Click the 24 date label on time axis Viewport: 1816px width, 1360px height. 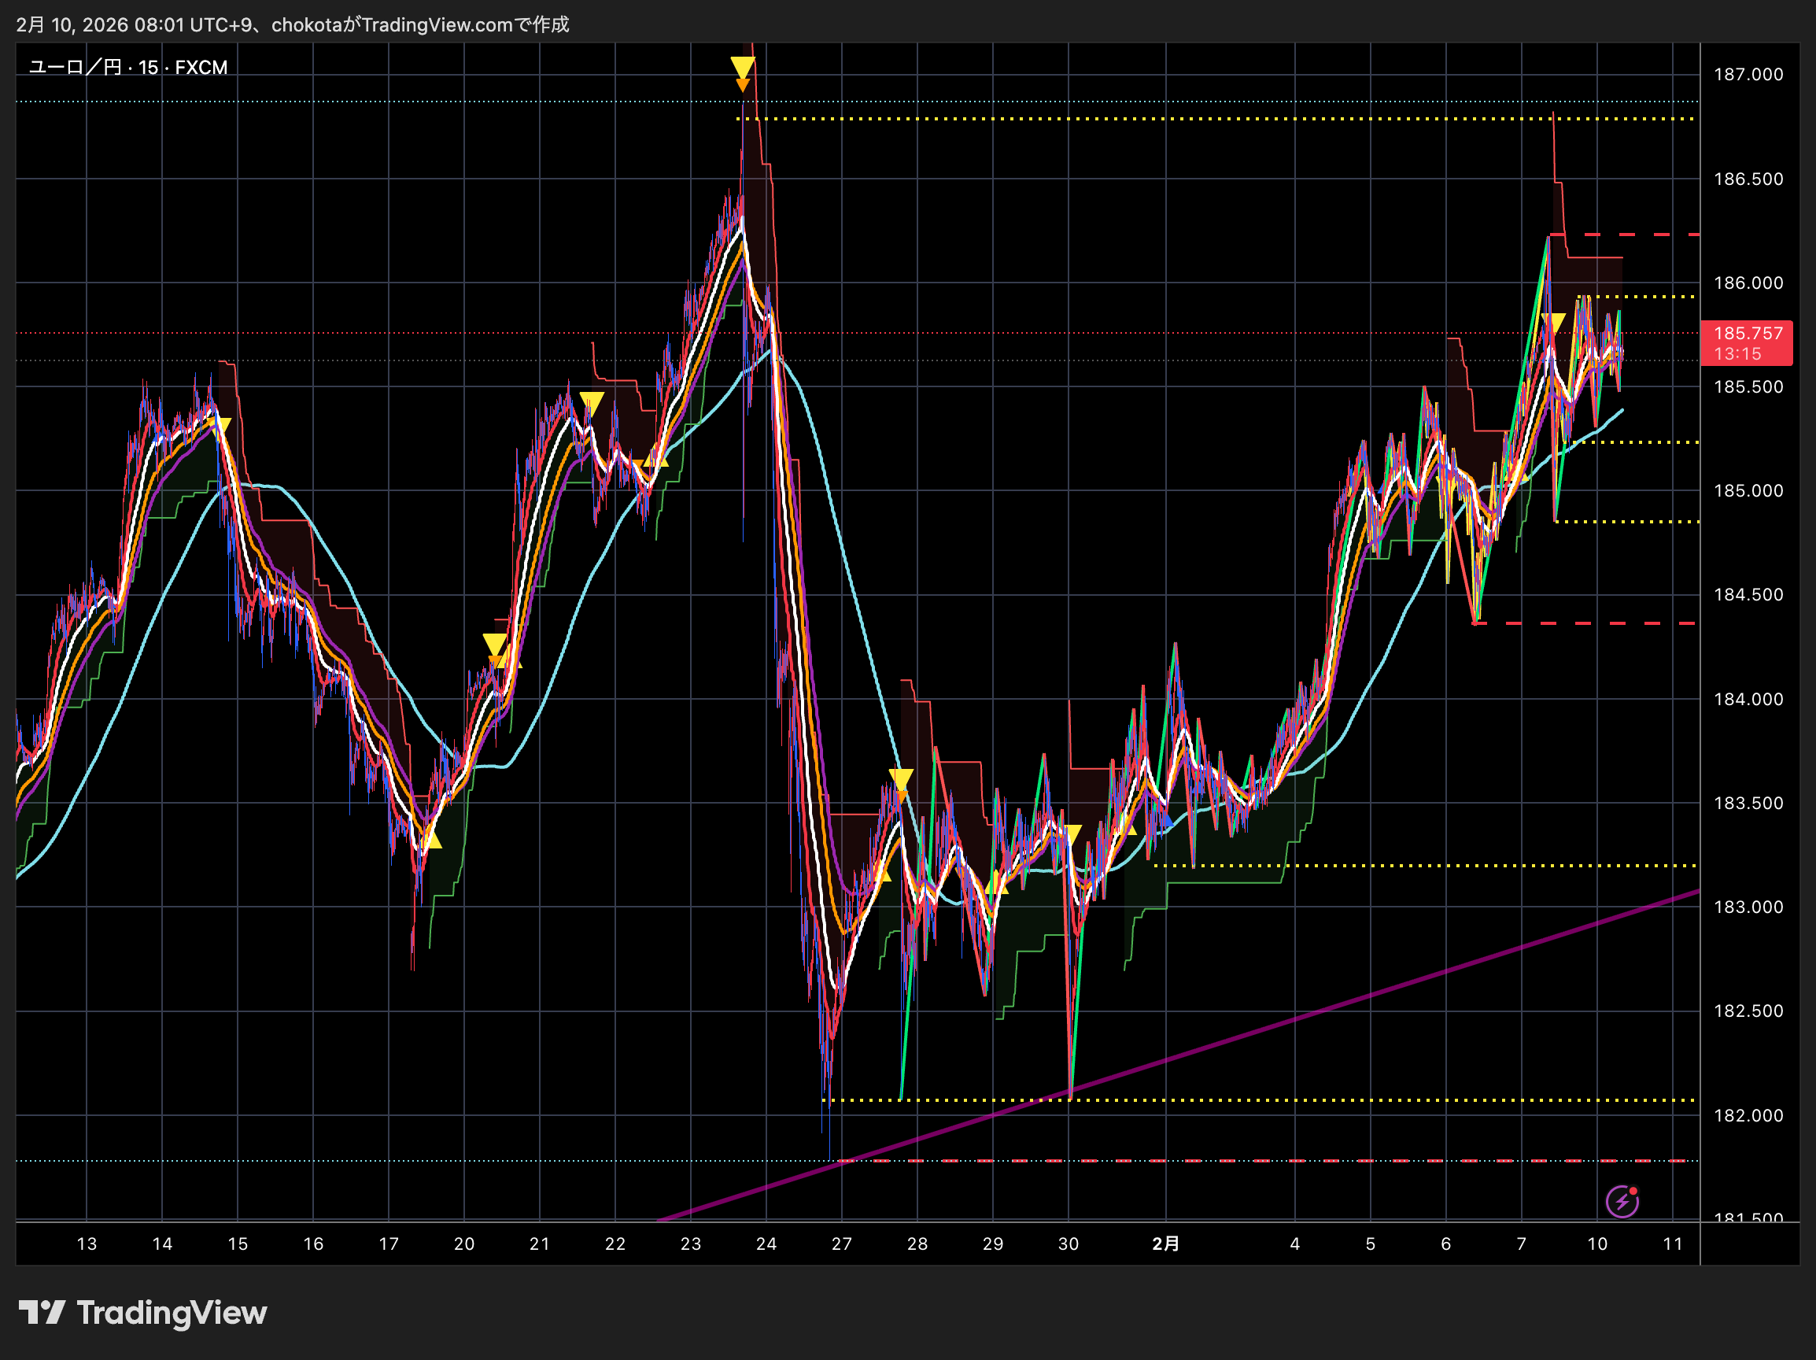[x=766, y=1244]
